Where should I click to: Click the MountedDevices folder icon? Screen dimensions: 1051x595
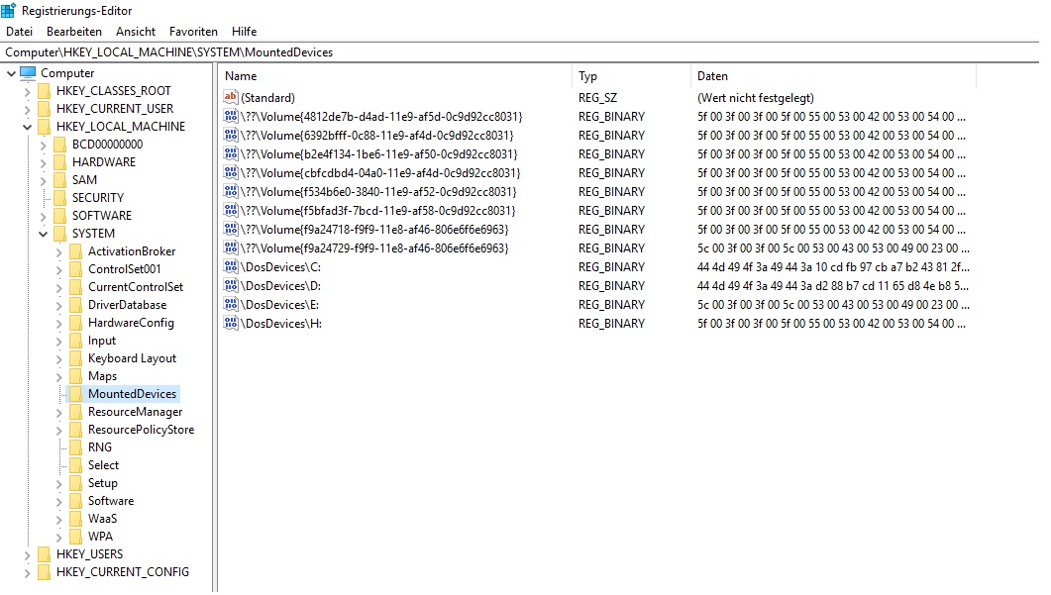76,394
